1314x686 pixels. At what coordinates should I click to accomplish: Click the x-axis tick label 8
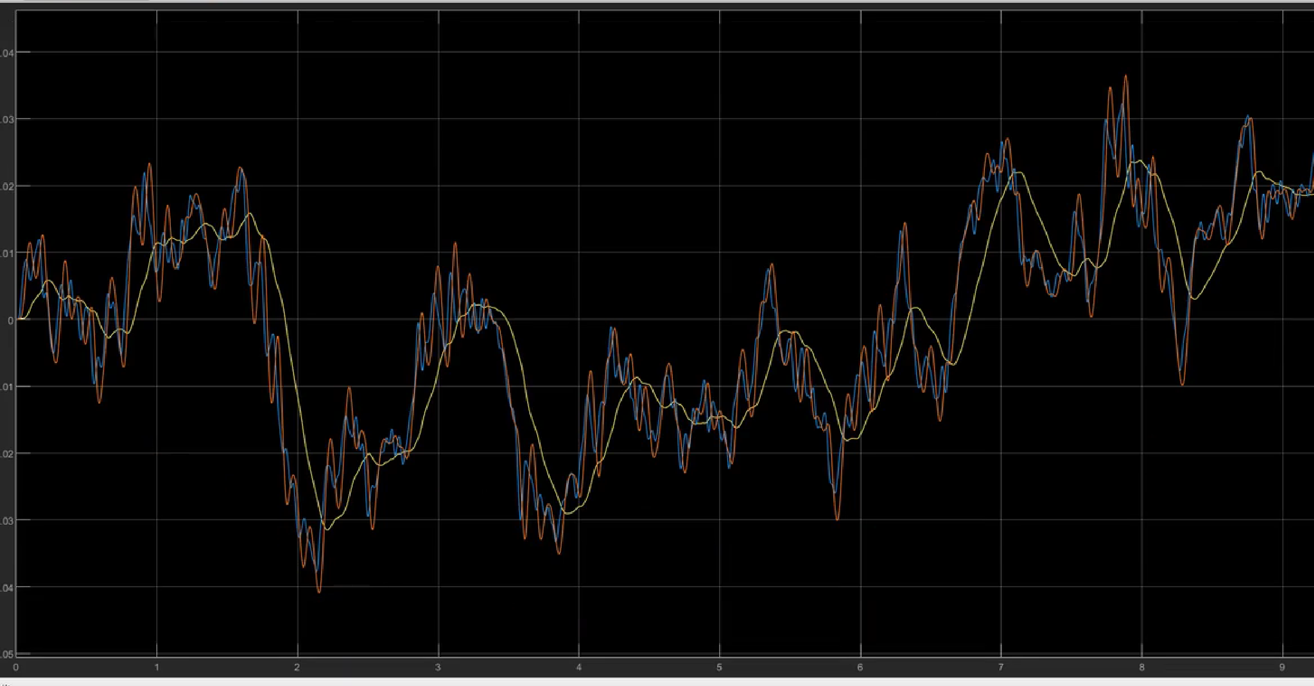tap(1142, 667)
